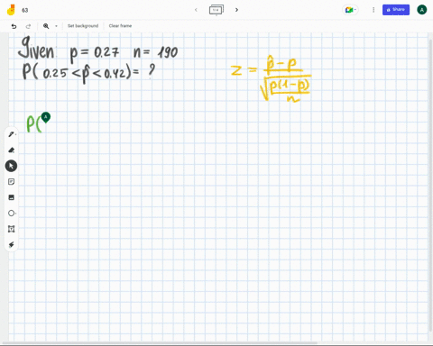The height and width of the screenshot is (346, 433).
Task: Expand the frame bar thumbnail
Action: click(216, 10)
